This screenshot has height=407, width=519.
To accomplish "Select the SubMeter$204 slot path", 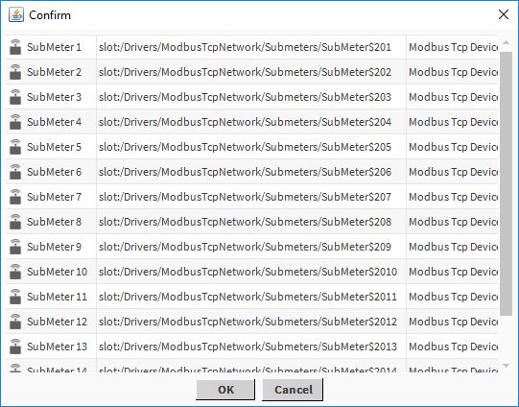I will (x=245, y=122).
